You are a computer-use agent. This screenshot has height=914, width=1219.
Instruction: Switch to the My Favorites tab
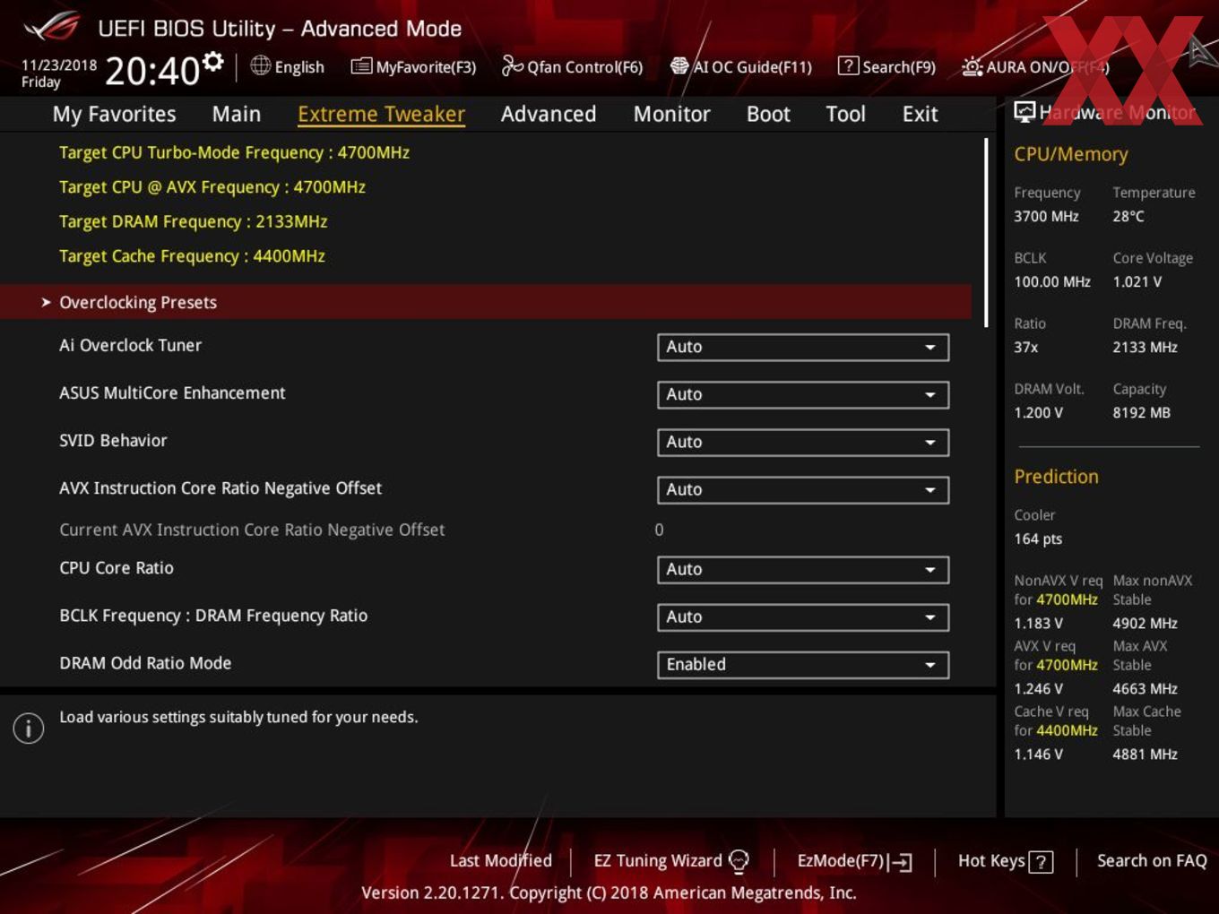pos(114,114)
